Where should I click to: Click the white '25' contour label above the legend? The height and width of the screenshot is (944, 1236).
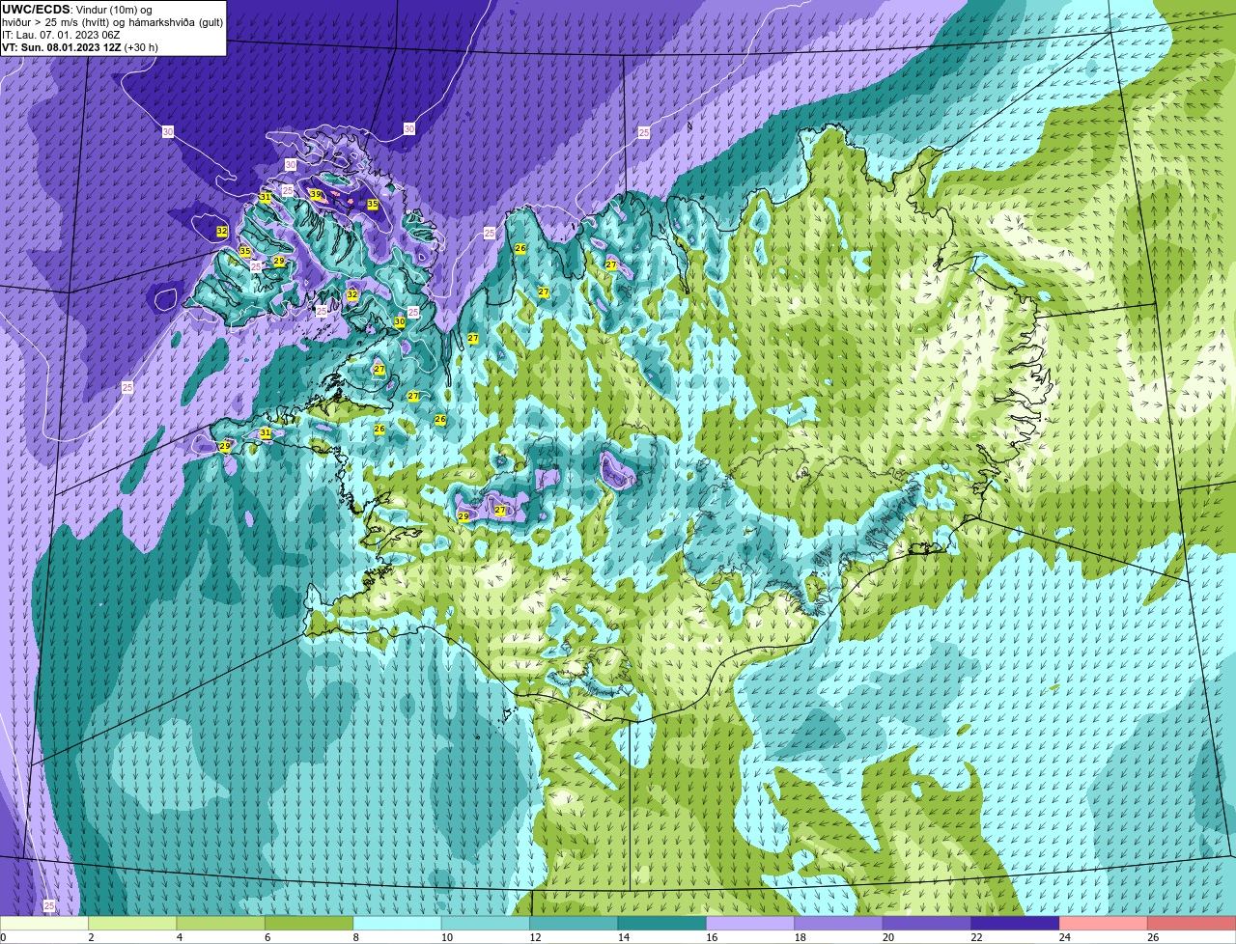coord(49,906)
